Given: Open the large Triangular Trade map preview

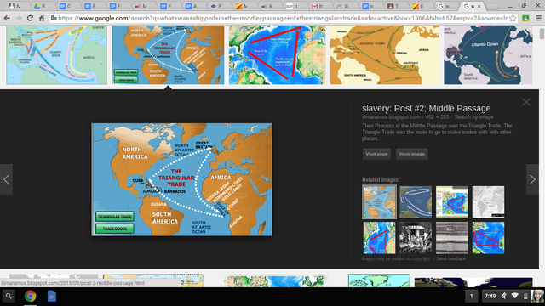Looking at the screenshot, I should click(x=181, y=179).
